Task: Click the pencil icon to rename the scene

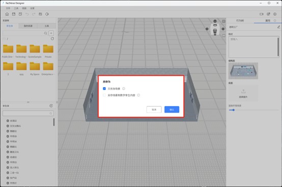Action: pos(278,27)
